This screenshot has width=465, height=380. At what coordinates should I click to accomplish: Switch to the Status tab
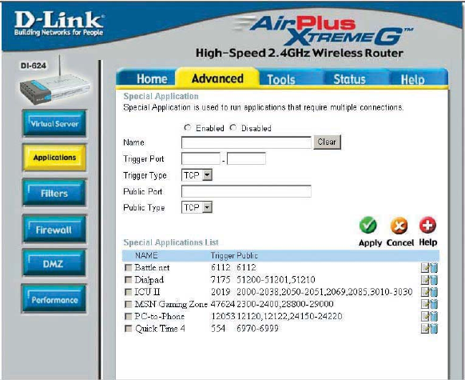(349, 79)
